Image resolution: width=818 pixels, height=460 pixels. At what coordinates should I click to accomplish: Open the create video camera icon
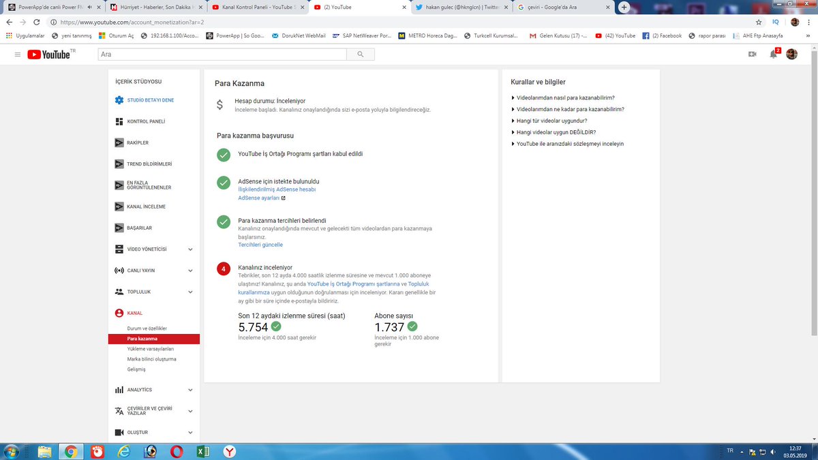pyautogui.click(x=753, y=54)
